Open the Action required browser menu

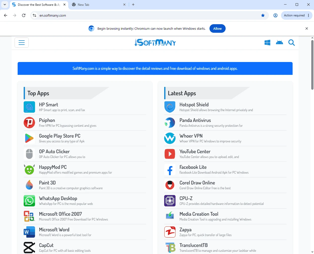(x=297, y=15)
